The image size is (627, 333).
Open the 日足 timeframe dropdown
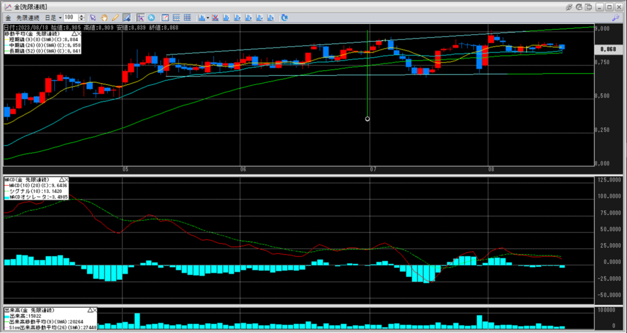pos(53,17)
